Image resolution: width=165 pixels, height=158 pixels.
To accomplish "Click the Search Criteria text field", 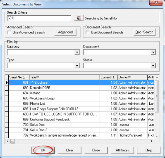I will (x=39, y=18).
